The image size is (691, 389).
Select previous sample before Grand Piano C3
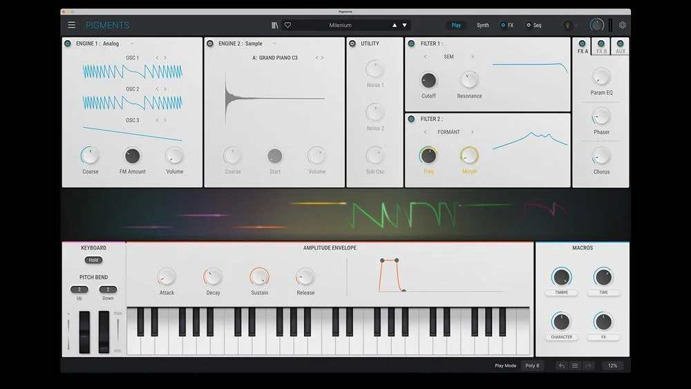point(316,58)
